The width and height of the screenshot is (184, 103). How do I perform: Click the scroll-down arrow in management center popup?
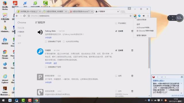(181, 93)
